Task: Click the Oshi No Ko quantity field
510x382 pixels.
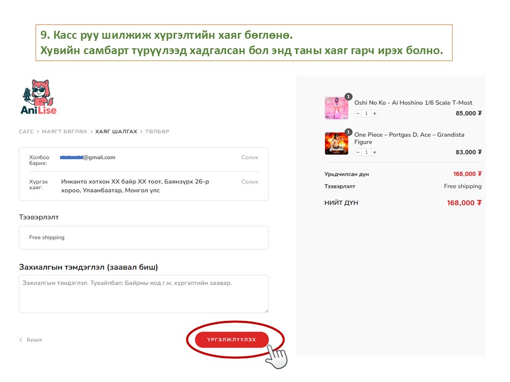Action: click(366, 114)
